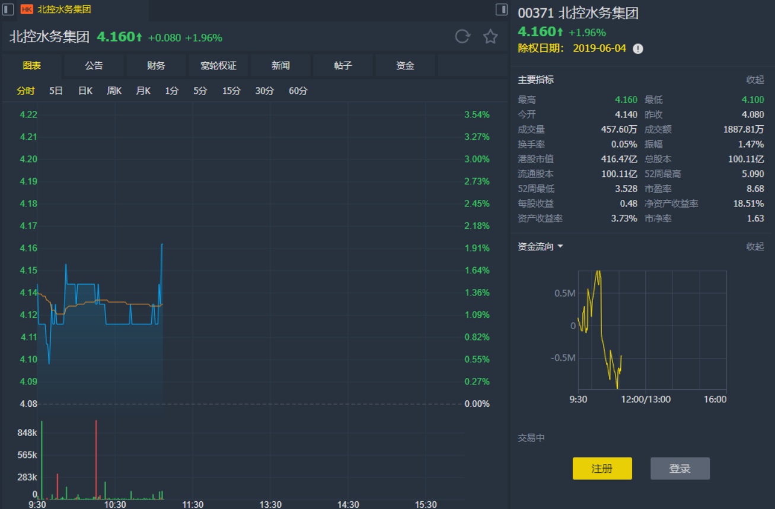
Task: Switch chart to 5日 view
Action: [x=56, y=91]
